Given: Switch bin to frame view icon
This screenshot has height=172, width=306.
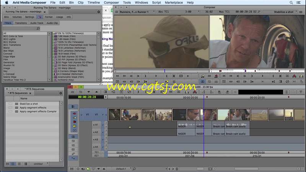Looking at the screenshot, I should [x=19, y=164].
